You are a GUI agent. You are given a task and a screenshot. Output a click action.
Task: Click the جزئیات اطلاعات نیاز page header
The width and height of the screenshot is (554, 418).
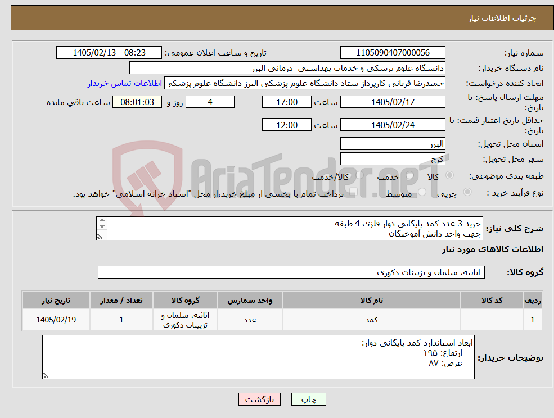502,18
